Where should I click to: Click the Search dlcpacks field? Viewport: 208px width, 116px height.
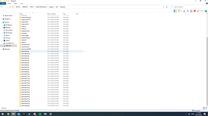tap(188, 7)
